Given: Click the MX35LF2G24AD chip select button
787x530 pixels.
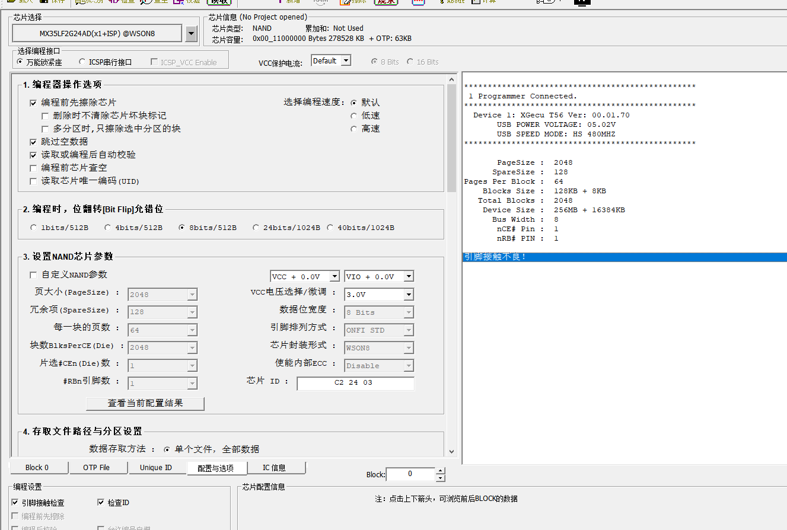Looking at the screenshot, I should (x=97, y=34).
